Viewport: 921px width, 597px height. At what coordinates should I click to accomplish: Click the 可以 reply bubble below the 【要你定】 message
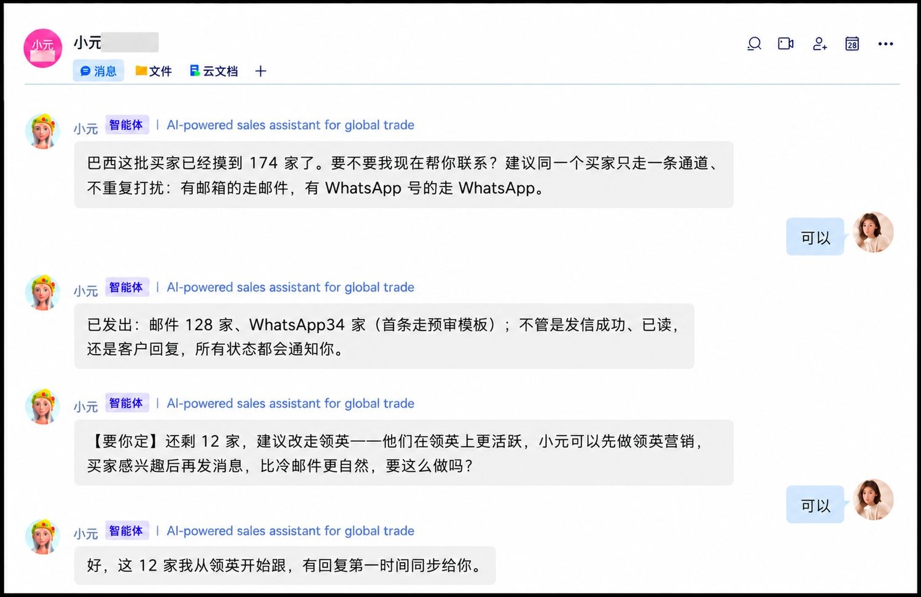click(815, 504)
